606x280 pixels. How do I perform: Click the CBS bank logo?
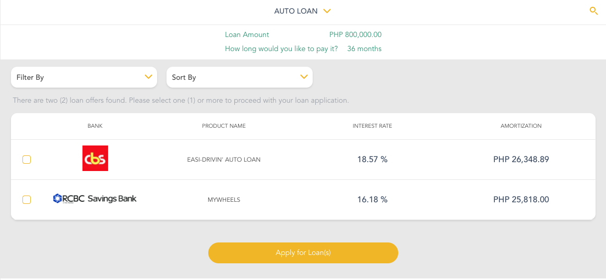point(95,159)
